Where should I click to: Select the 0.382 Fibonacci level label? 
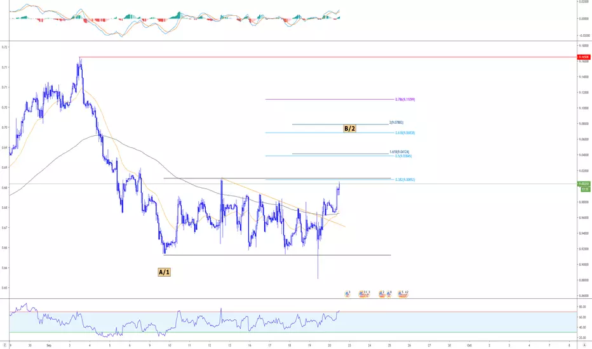pyautogui.click(x=405, y=180)
